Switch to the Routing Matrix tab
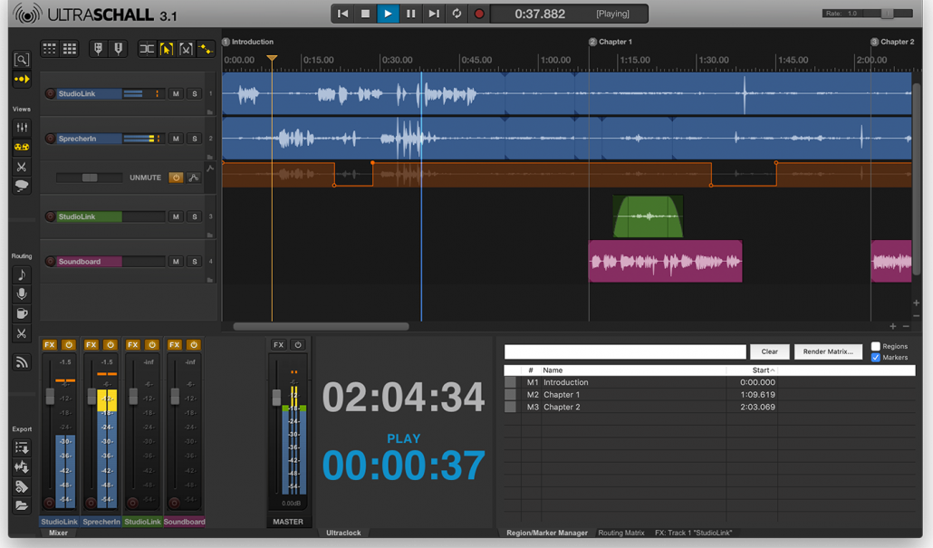Viewport: 933px width, 548px height. pos(621,533)
